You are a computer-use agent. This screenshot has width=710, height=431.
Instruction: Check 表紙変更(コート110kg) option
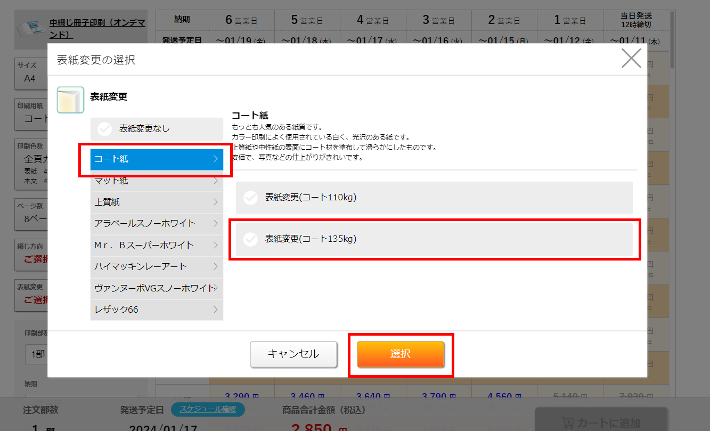coord(250,198)
